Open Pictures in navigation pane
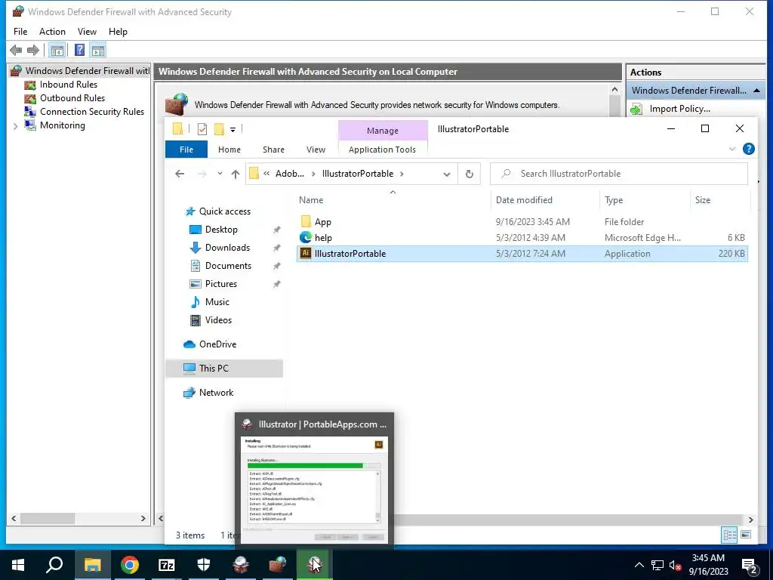Screen dimensions: 773x580 [221, 284]
